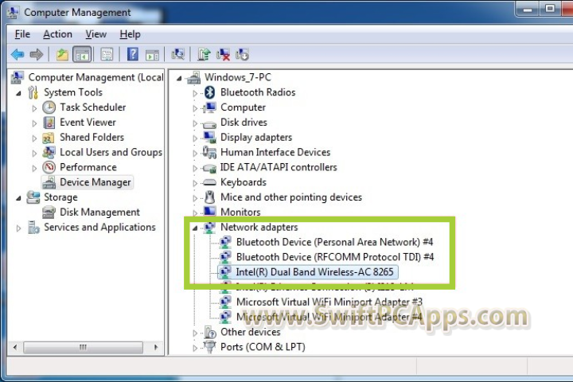Click the Other devices warning icon
The height and width of the screenshot is (382, 573).
210,333
